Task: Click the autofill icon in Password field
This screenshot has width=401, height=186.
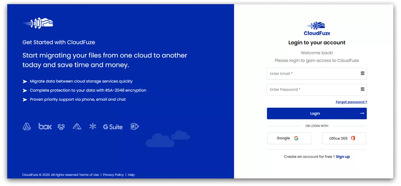Action: coord(362,89)
